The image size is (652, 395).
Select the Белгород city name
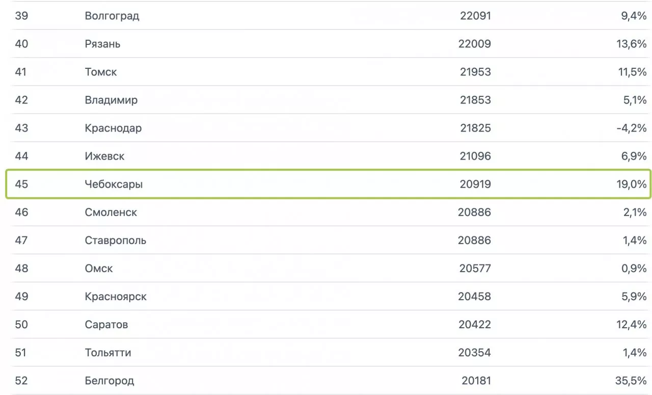[x=110, y=380]
